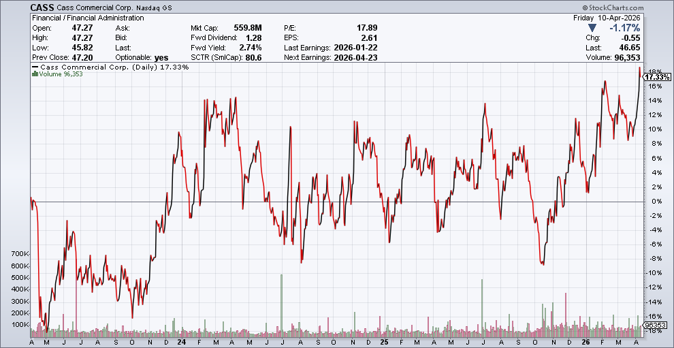The image size is (674, 348).
Task: Click the 17.33% current value axis label
Action: [x=654, y=78]
